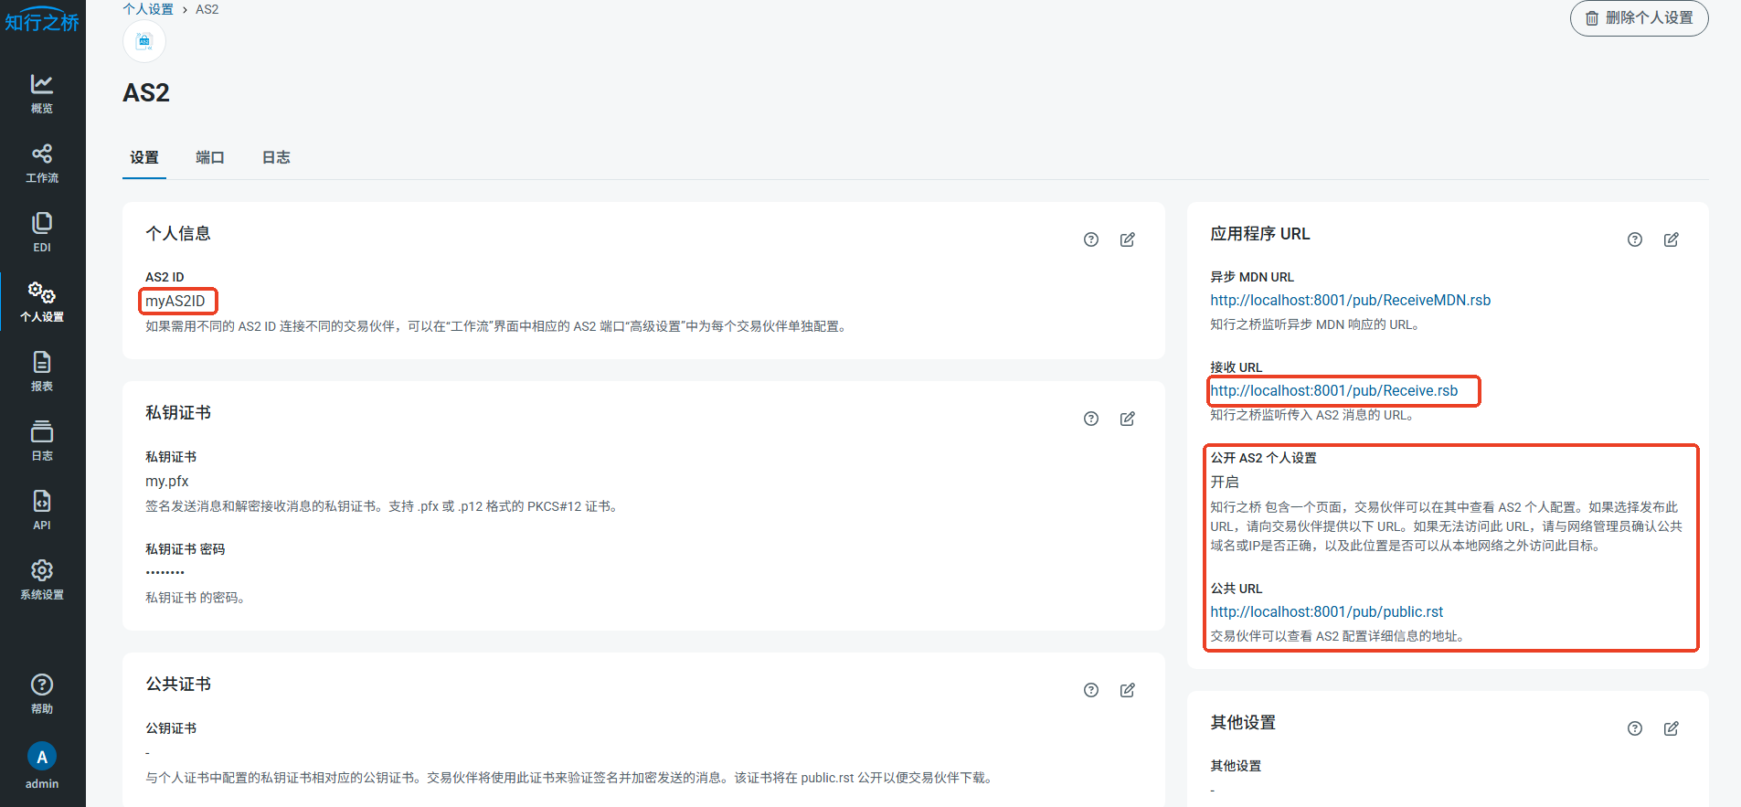Edit the 应用程序 URL section

[1671, 239]
